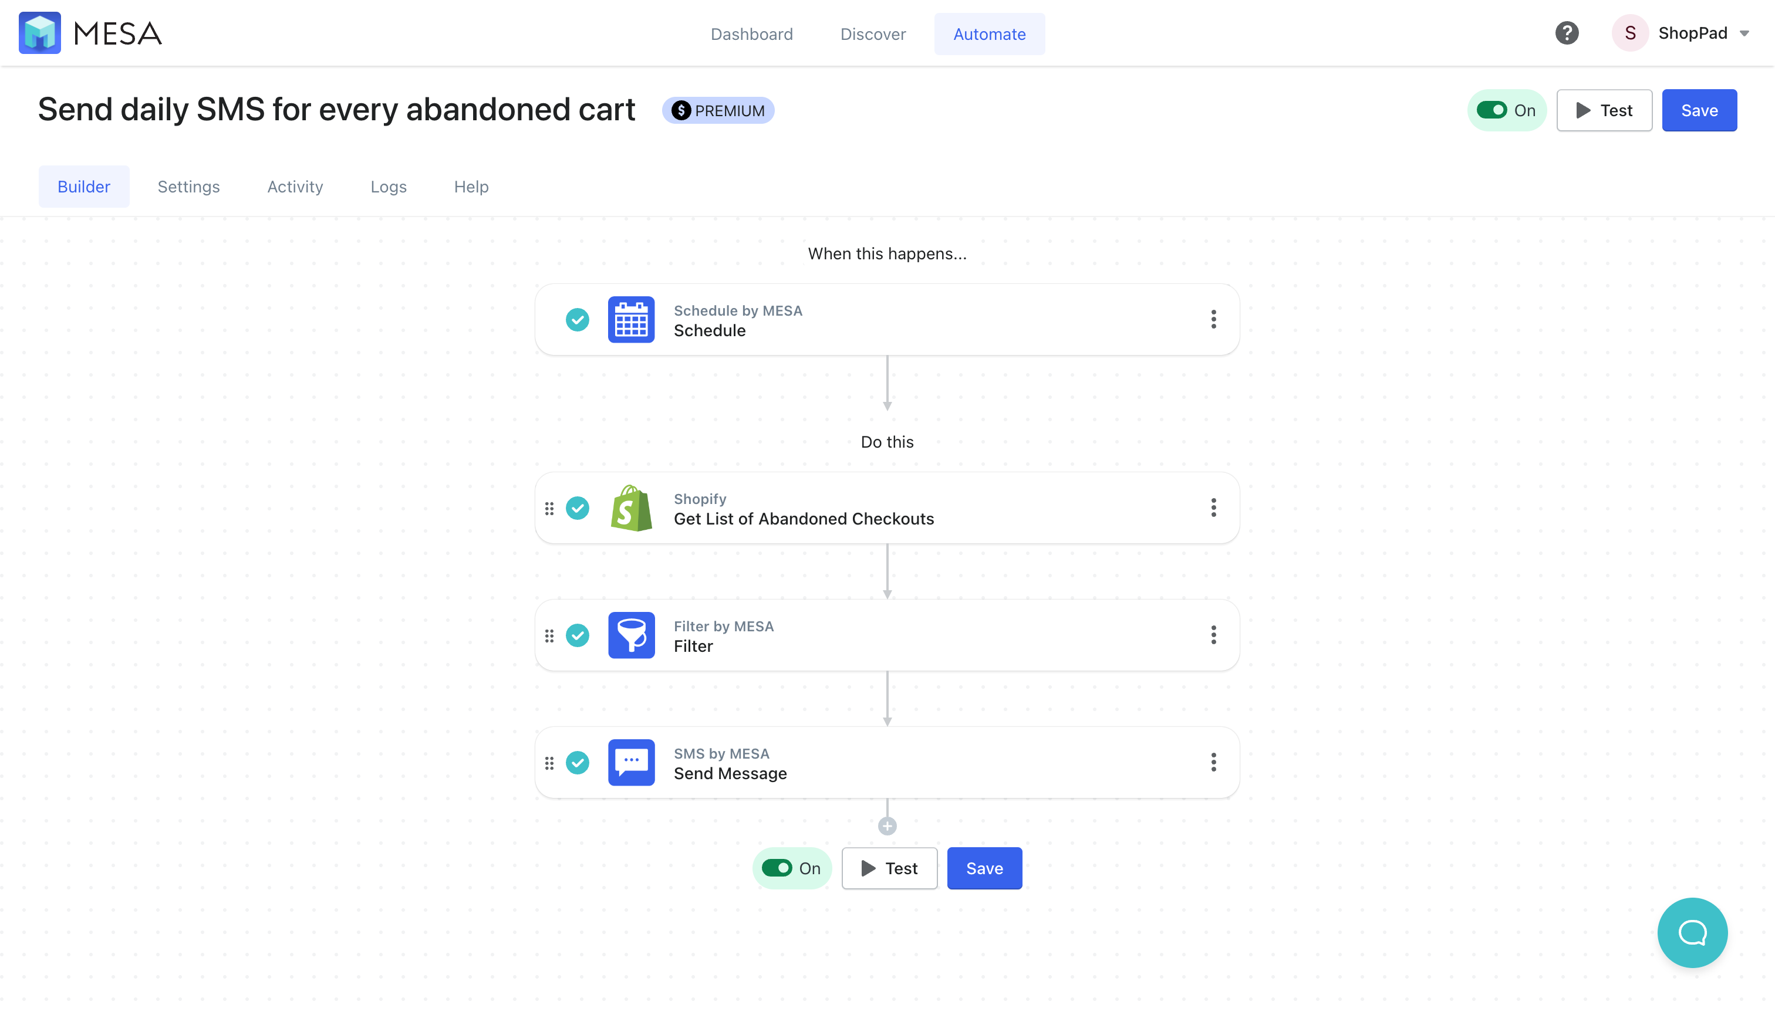Open the help question mark icon
Viewport: 1775px width, 1015px height.
[1567, 33]
